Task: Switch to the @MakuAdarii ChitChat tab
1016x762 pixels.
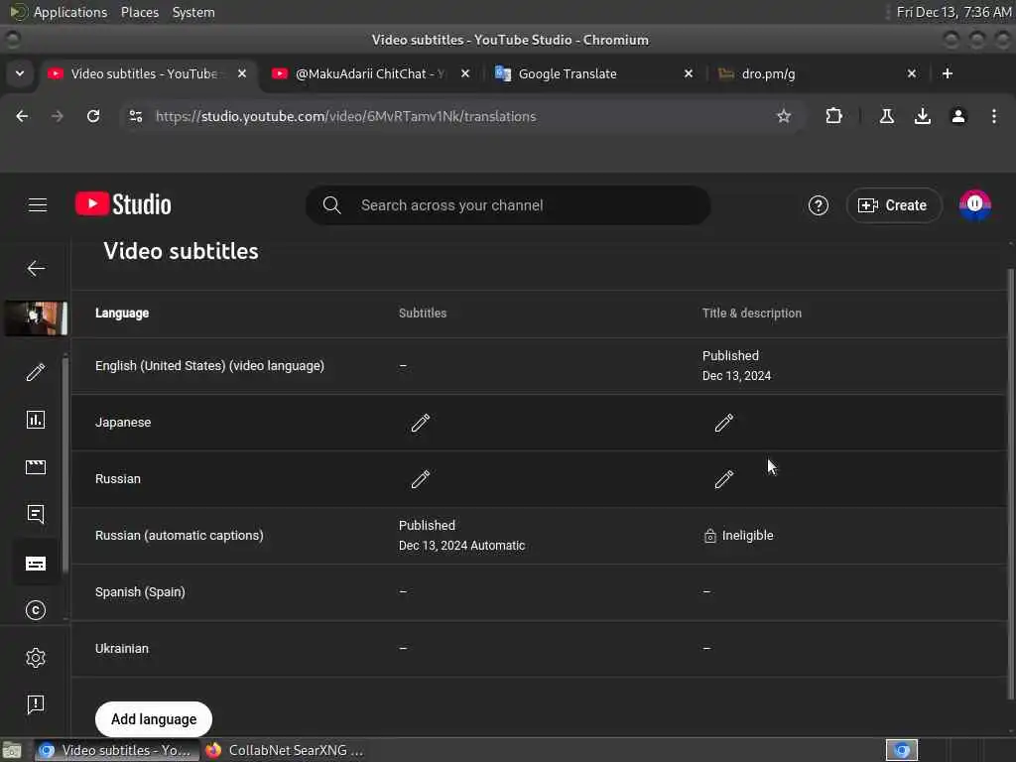Action: point(370,73)
